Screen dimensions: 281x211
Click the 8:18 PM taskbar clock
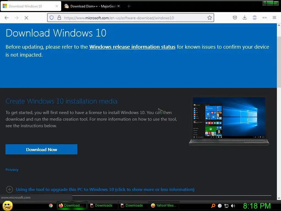click(x=257, y=206)
